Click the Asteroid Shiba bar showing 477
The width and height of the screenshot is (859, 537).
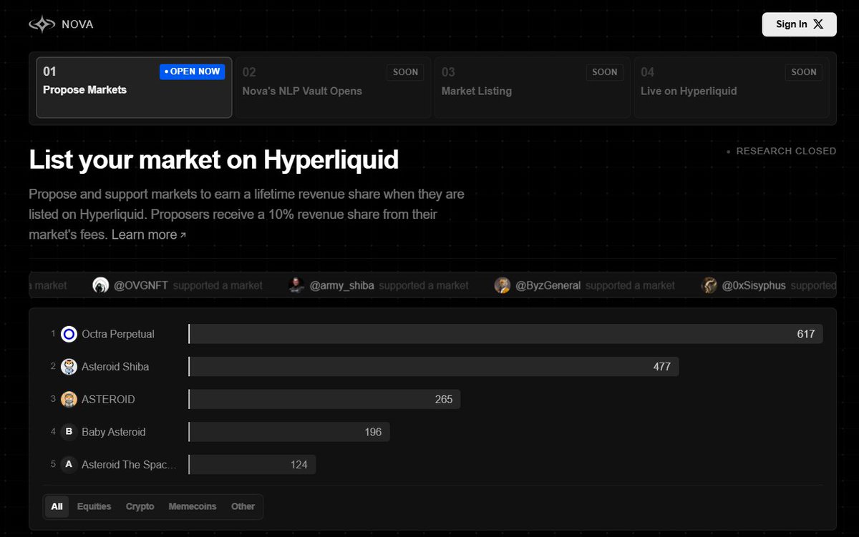(x=434, y=367)
